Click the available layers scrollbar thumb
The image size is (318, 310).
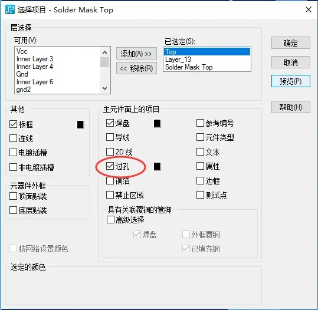(104, 62)
